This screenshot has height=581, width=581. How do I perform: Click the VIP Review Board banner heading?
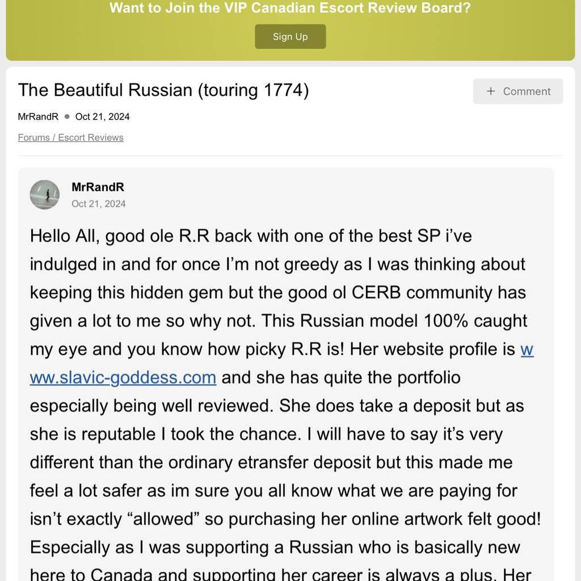[290, 9]
